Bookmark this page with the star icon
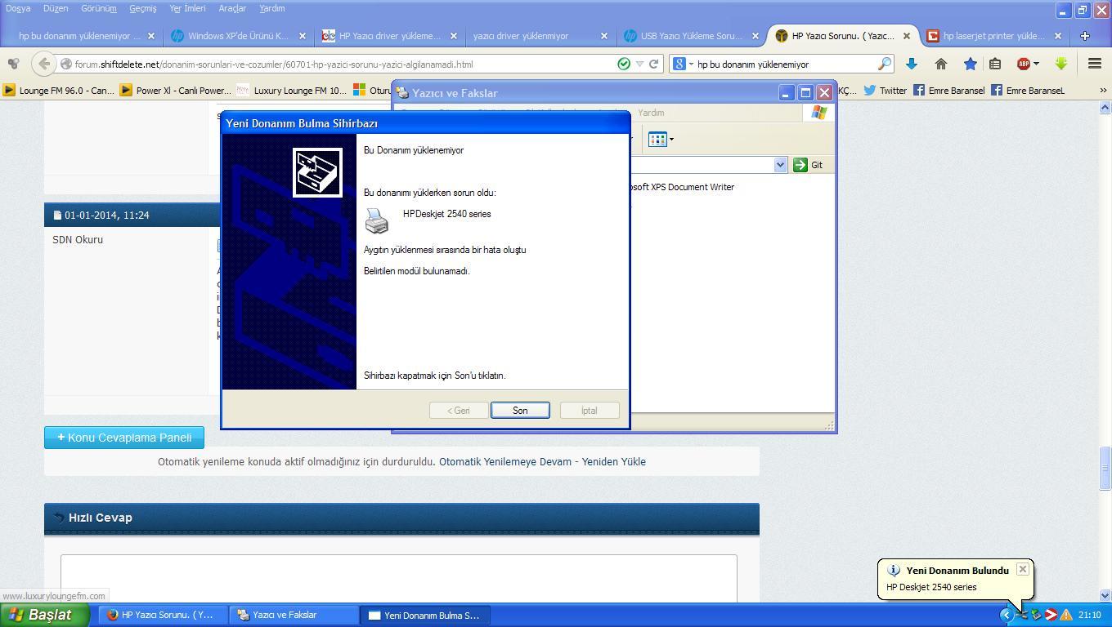Screen dimensions: 1112x627 tap(970, 64)
